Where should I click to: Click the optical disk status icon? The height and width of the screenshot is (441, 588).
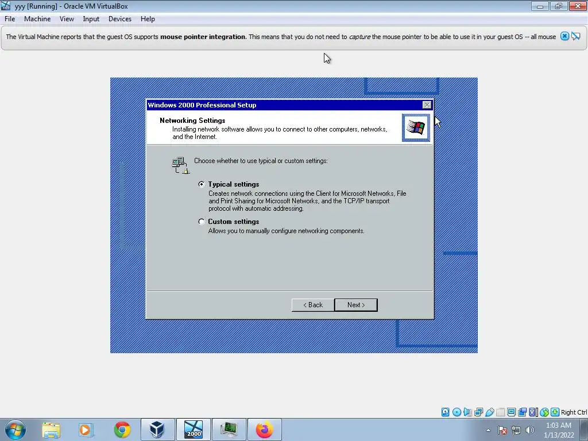(x=457, y=412)
